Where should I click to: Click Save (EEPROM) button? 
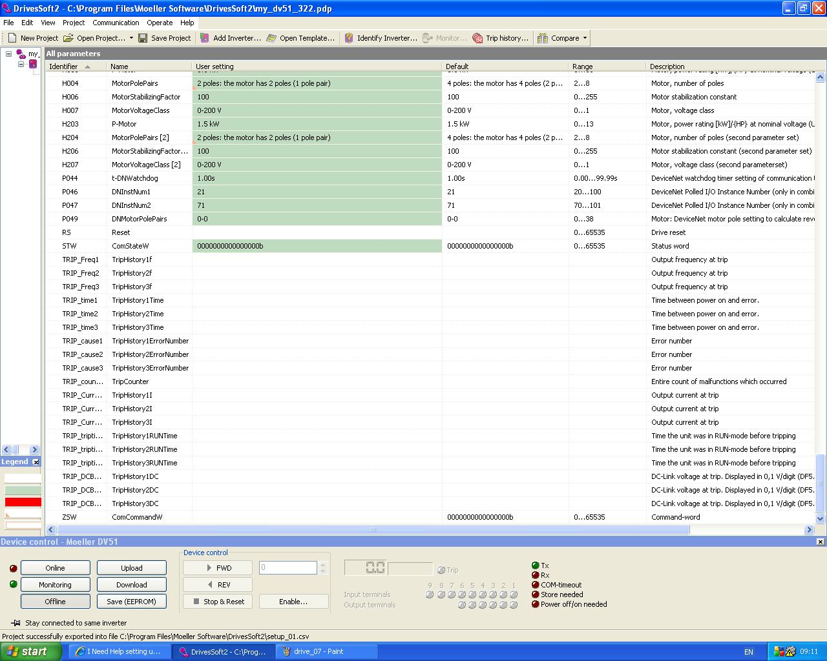coord(132,602)
